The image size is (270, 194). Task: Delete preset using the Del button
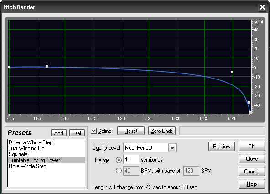pyautogui.click(x=77, y=133)
